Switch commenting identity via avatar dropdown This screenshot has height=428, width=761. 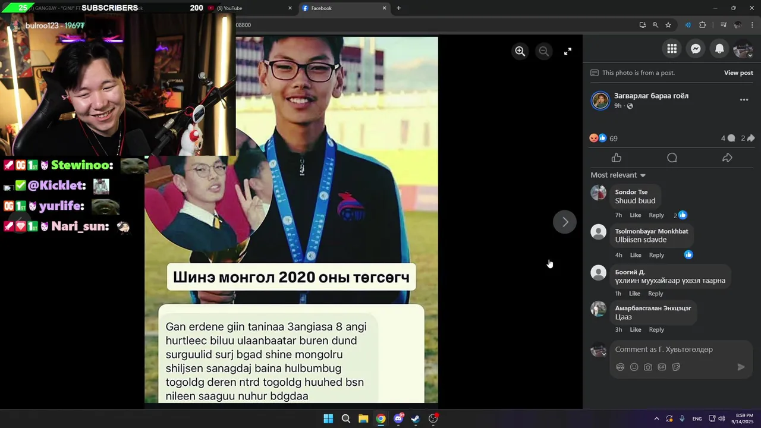(598, 350)
